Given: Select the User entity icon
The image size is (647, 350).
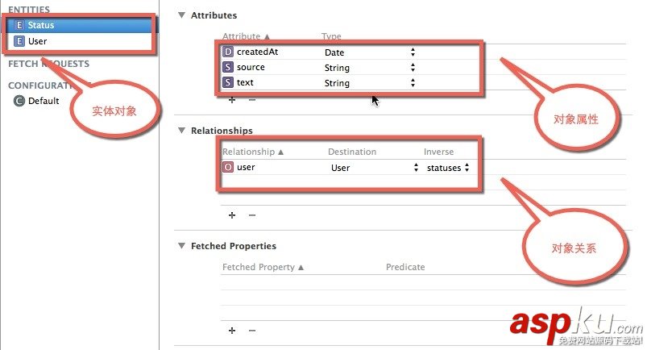Looking at the screenshot, I should click(19, 40).
